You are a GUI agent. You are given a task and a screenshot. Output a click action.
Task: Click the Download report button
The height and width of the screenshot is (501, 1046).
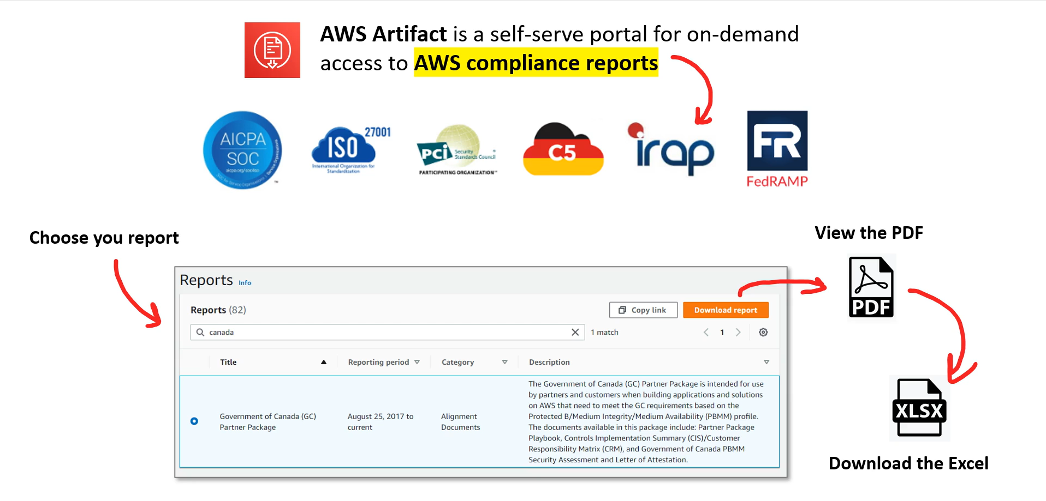[726, 310]
